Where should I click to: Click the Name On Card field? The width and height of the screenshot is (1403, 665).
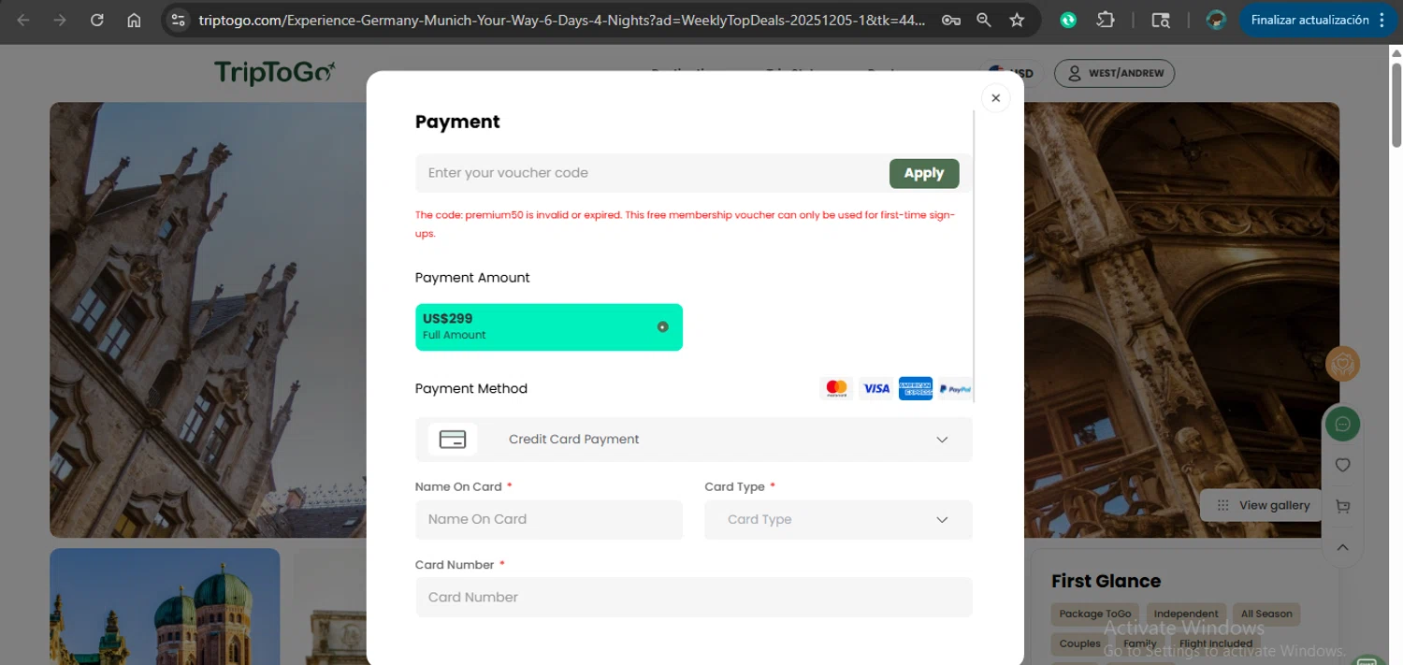549,519
